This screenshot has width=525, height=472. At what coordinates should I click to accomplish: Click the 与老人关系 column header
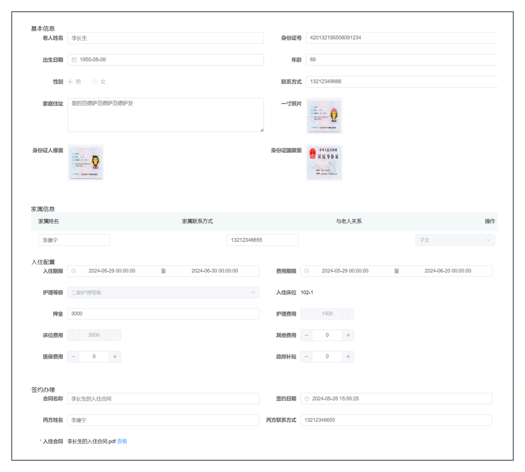pos(349,221)
